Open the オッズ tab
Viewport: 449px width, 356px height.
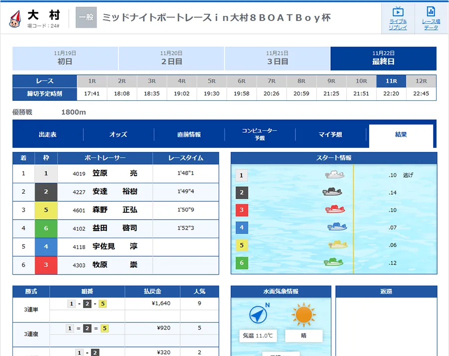118,135
